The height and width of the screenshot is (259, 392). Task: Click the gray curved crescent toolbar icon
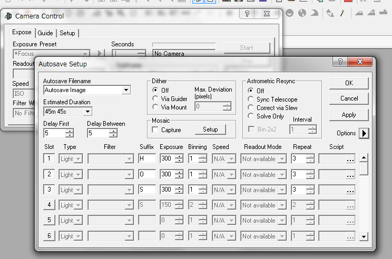(315, 13)
